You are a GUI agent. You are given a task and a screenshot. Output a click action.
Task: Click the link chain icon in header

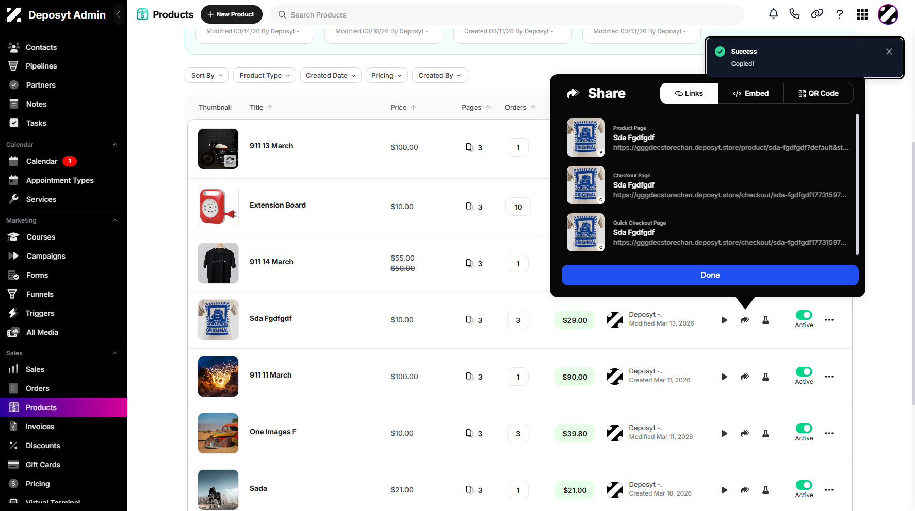[x=817, y=14]
